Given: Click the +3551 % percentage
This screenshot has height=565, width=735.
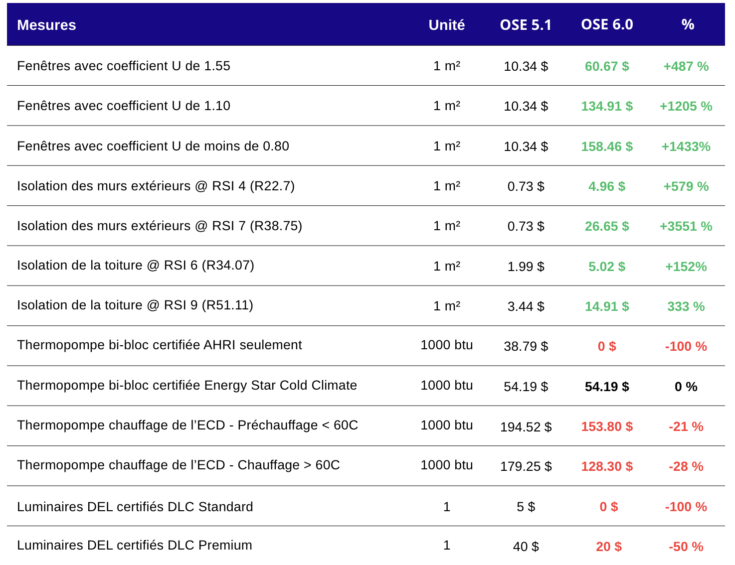Looking at the screenshot, I should pyautogui.click(x=686, y=226).
